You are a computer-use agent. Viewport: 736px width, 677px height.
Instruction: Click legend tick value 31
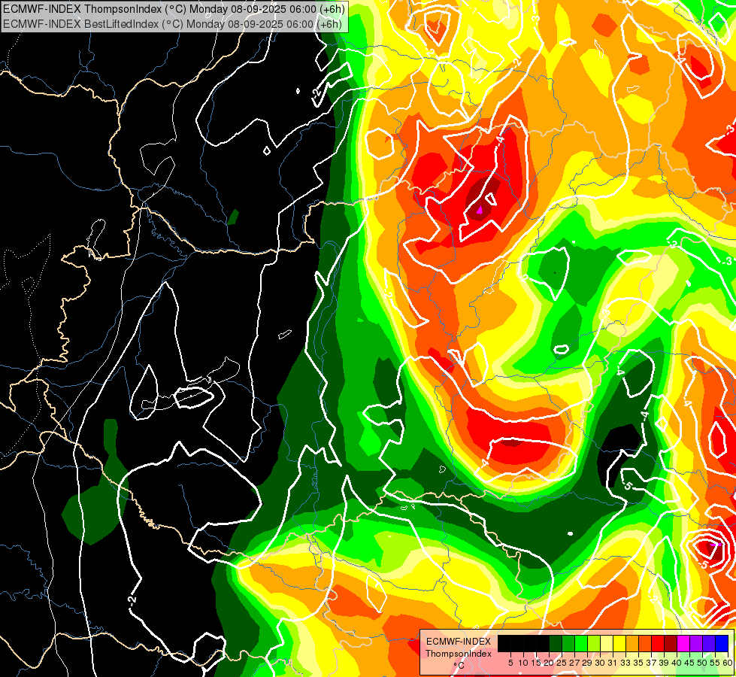[x=613, y=663]
